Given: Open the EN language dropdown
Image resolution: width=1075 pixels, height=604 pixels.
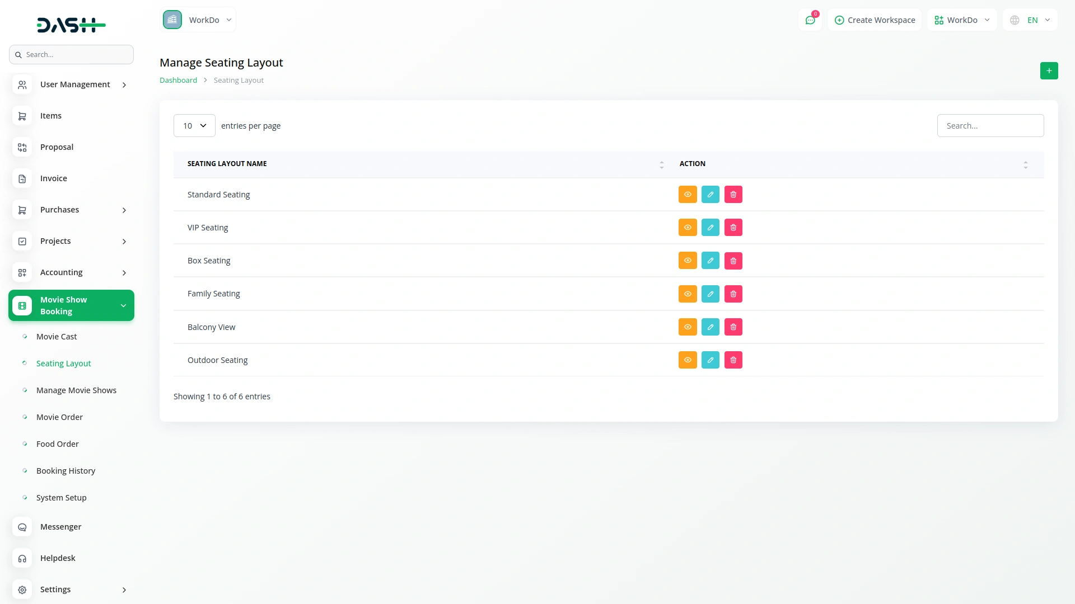Looking at the screenshot, I should coord(1029,20).
